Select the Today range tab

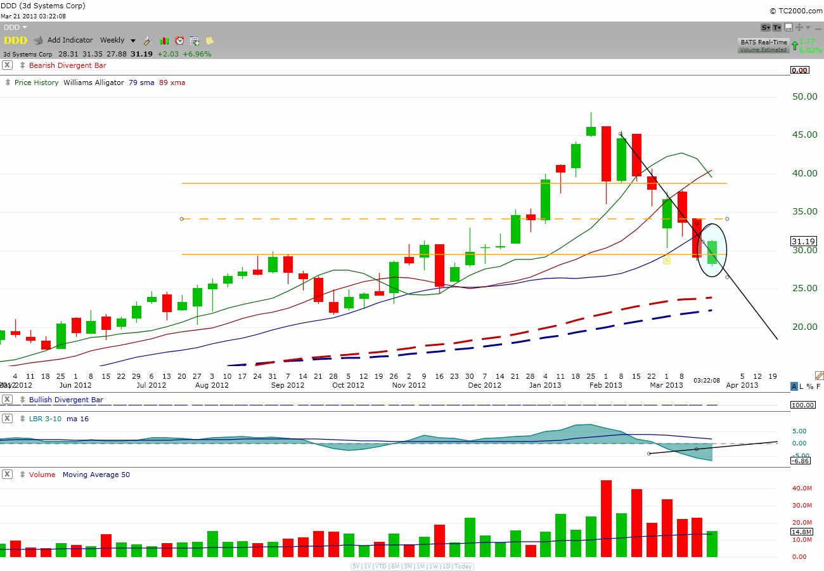(x=463, y=567)
